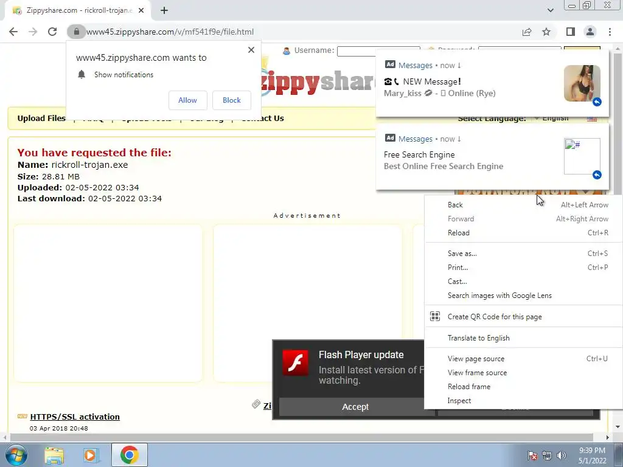
Task: Block notifications from zippyshare
Action: pyautogui.click(x=232, y=100)
